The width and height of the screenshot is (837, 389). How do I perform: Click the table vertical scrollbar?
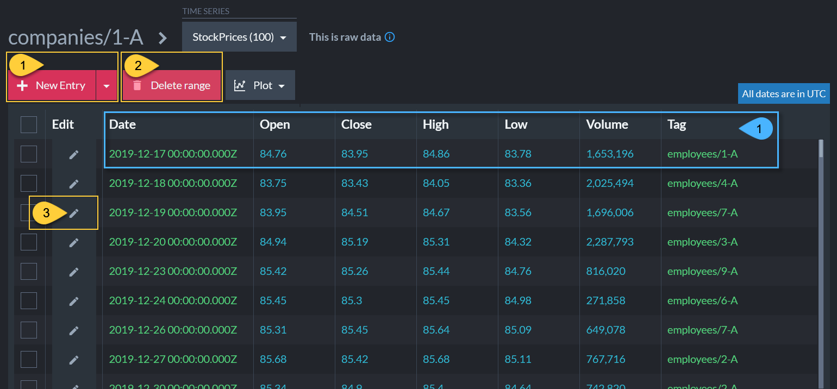click(x=821, y=264)
